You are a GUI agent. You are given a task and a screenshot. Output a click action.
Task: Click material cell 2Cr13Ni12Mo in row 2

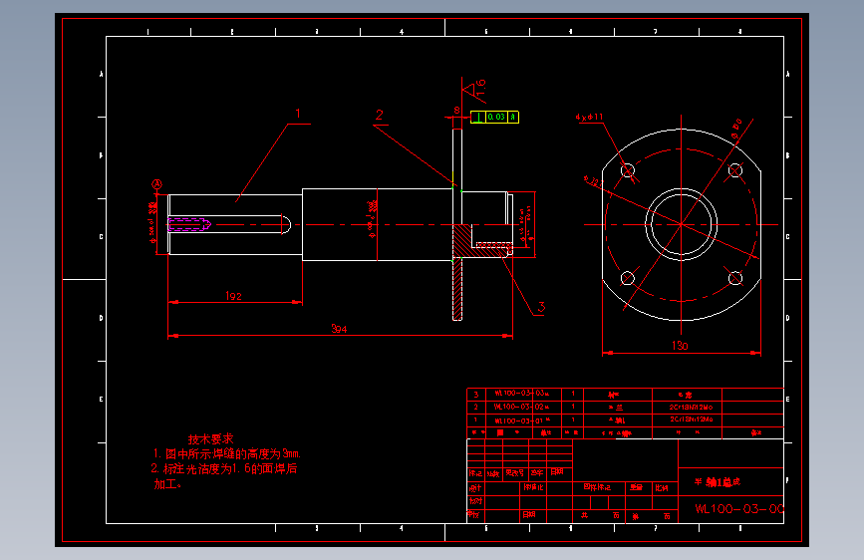point(691,408)
